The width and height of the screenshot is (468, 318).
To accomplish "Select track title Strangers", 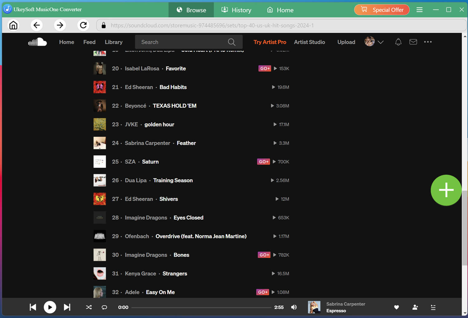I will tap(175, 273).
